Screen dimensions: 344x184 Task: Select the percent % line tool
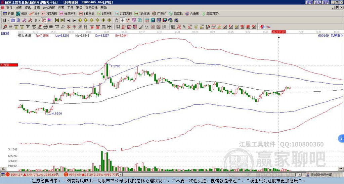184,27
